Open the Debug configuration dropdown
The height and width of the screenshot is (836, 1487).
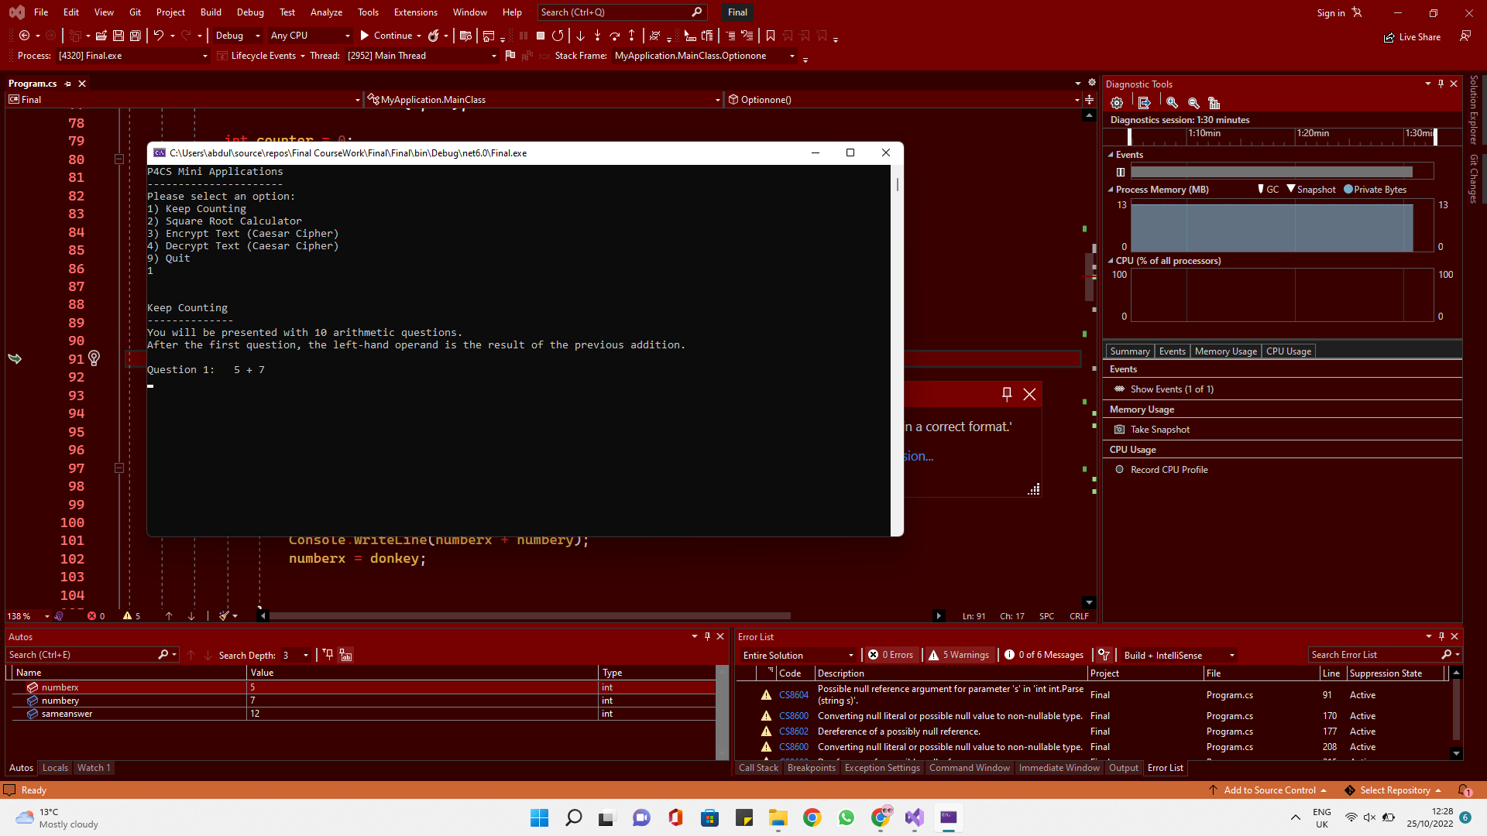click(x=237, y=36)
